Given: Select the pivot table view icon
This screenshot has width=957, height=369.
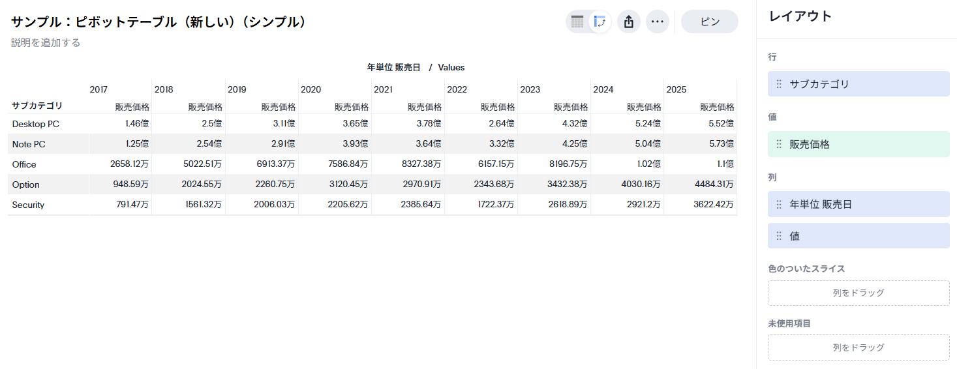Looking at the screenshot, I should [x=600, y=22].
